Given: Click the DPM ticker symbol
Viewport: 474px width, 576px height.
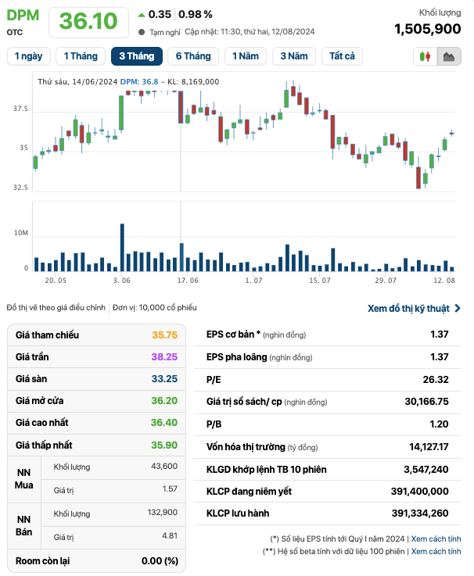Looking at the screenshot, I should [23, 16].
